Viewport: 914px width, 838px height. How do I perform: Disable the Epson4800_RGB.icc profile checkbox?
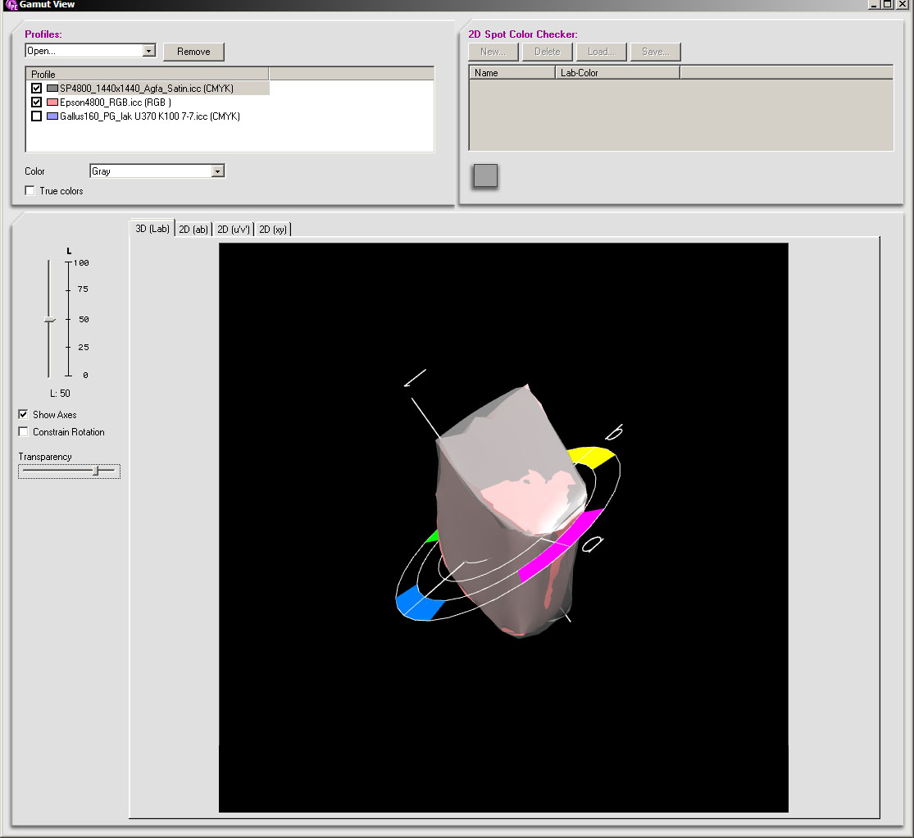point(36,102)
